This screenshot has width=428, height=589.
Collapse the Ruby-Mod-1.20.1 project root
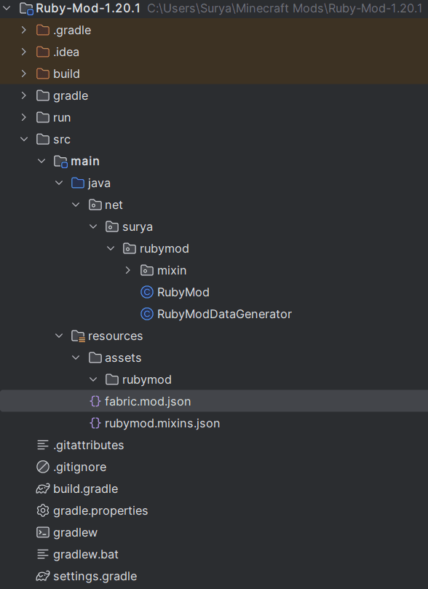click(x=7, y=8)
